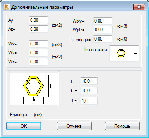Open the Тип сечения dropdown arrow
149x138 pixels.
(136, 54)
